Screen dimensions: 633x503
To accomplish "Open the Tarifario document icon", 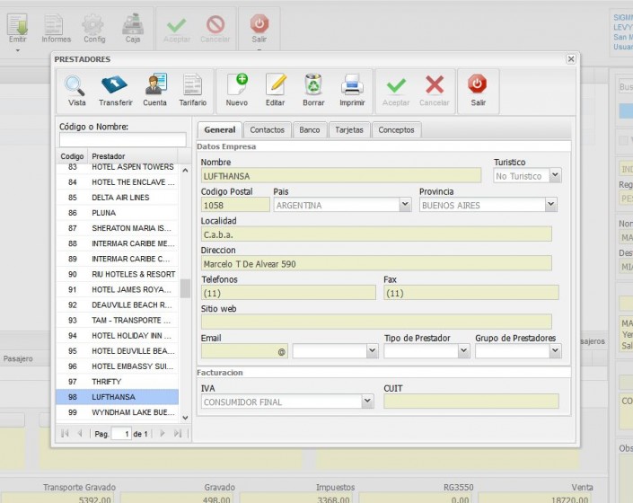I will coord(192,91).
